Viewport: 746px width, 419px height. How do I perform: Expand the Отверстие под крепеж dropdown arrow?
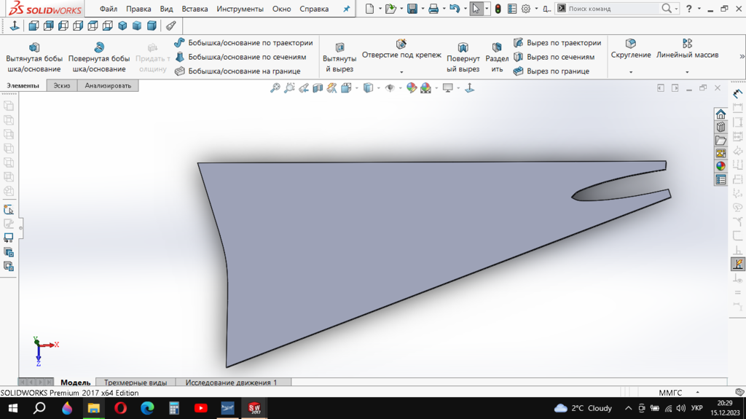[x=401, y=72]
